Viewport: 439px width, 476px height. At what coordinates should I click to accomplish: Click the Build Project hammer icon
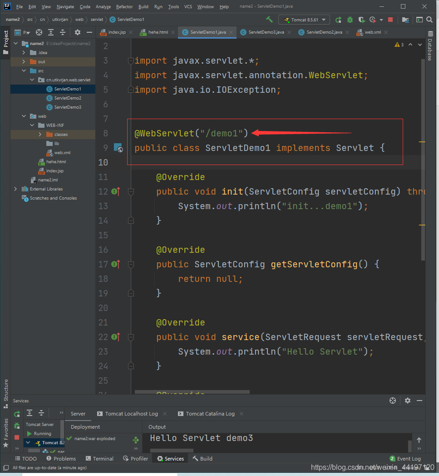coord(270,20)
